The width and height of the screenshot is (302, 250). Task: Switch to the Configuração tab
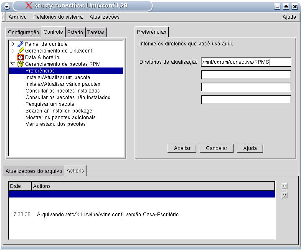click(x=23, y=32)
